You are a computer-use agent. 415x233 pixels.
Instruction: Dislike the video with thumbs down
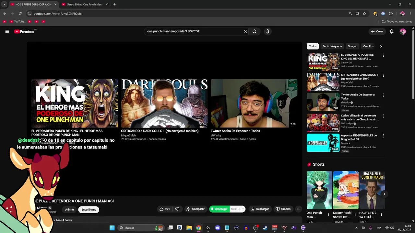pos(177,209)
